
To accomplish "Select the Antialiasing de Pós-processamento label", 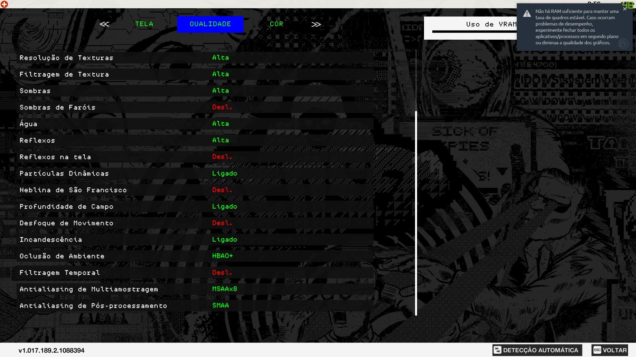I will pos(93,306).
